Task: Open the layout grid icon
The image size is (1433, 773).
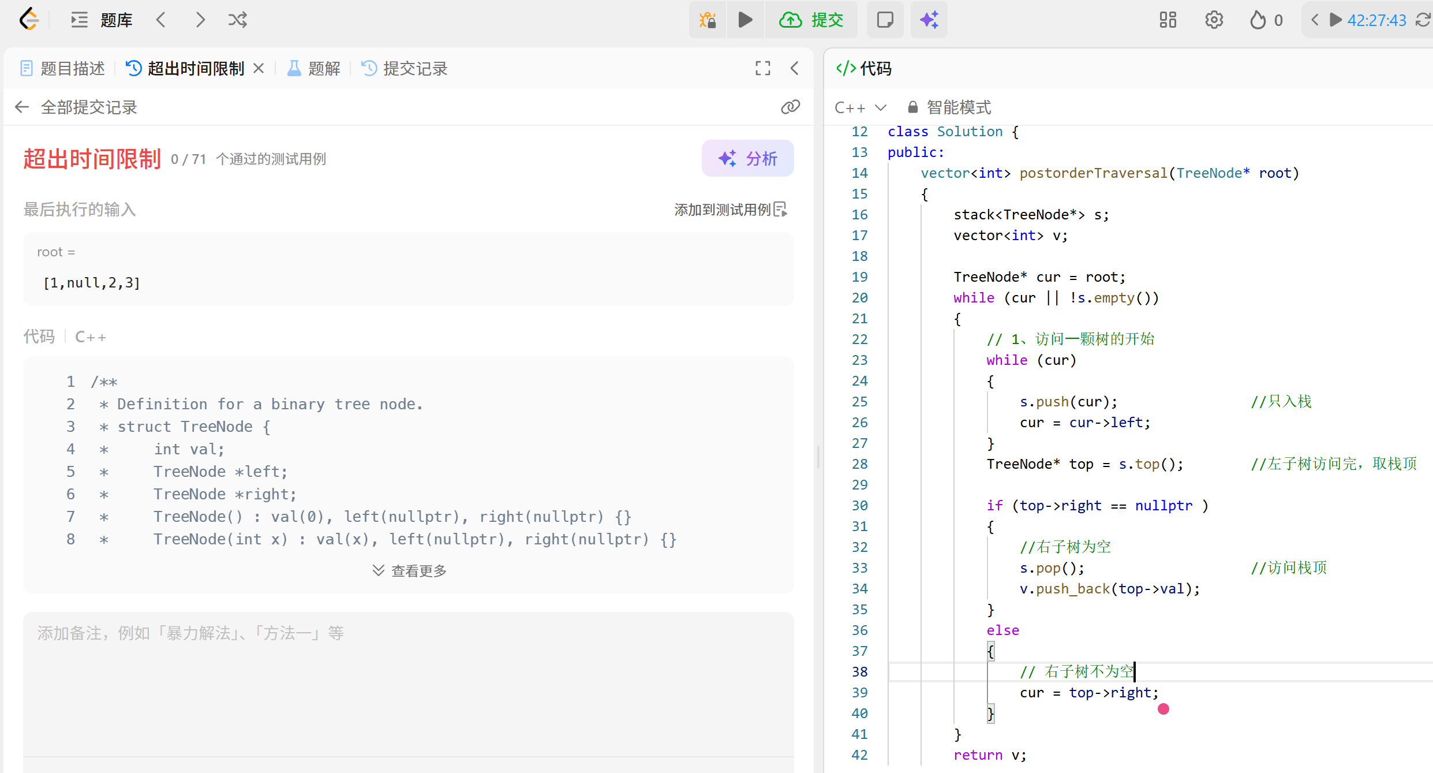Action: click(1168, 20)
